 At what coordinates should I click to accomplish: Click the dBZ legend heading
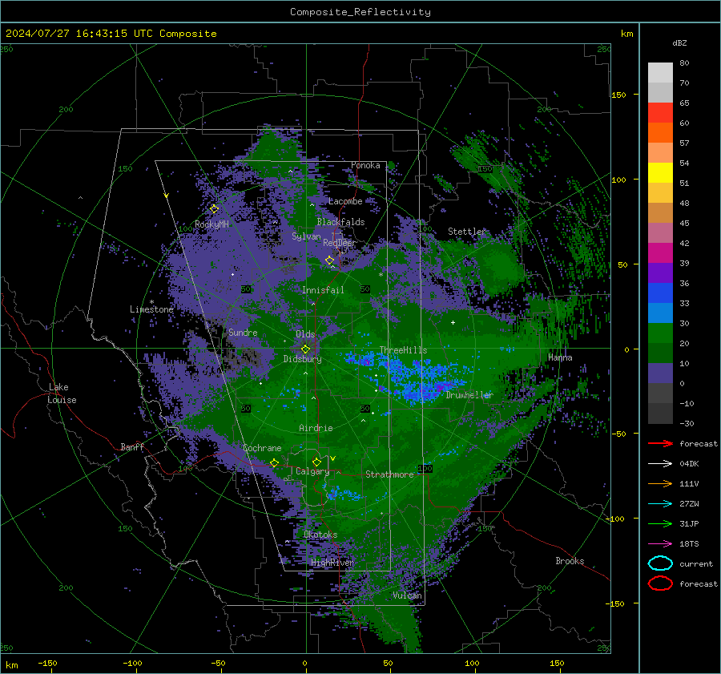click(x=679, y=42)
